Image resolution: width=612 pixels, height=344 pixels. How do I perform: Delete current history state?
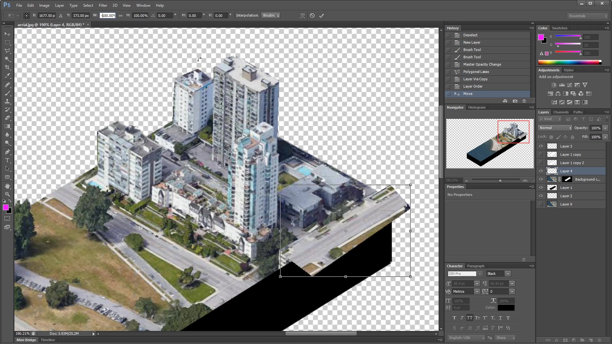pyautogui.click(x=524, y=101)
